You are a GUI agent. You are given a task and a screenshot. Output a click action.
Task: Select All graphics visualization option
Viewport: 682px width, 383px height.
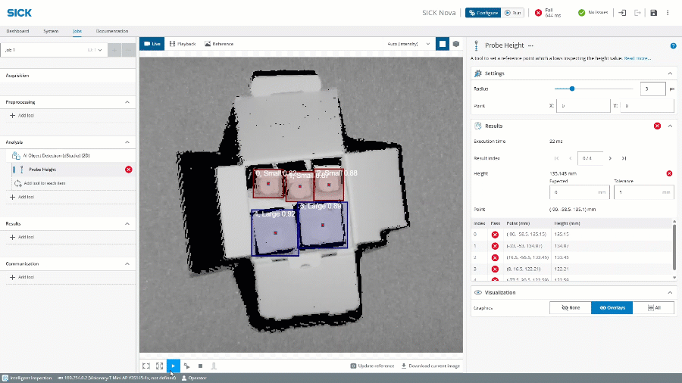pos(653,307)
